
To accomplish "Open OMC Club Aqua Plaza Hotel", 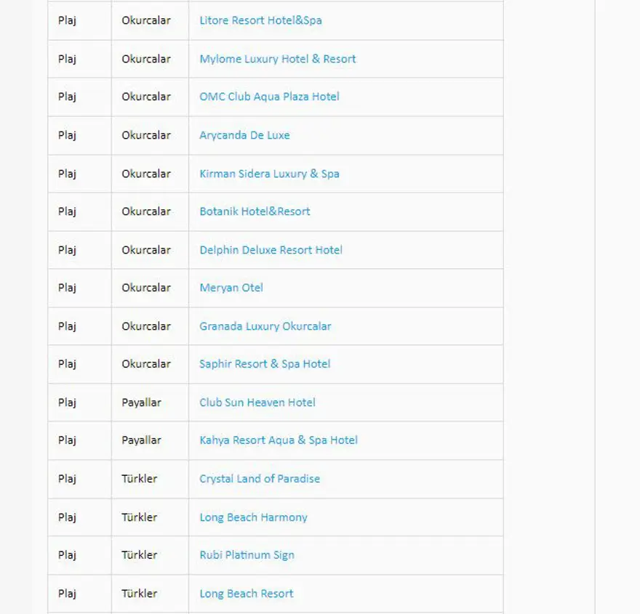I will (269, 97).
